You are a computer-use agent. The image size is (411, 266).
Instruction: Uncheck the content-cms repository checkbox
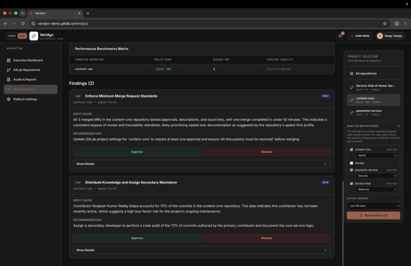tap(351, 149)
